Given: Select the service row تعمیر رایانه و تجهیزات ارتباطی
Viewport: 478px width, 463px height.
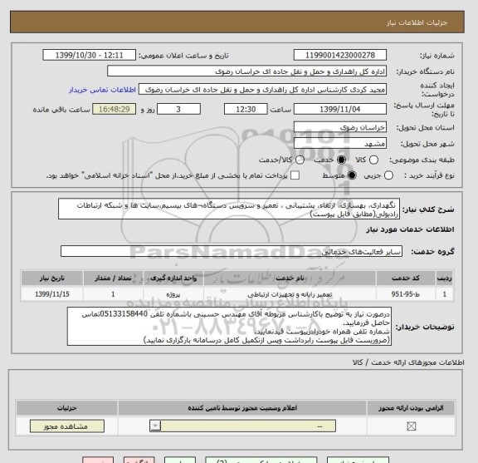Looking at the screenshot, I should tap(237, 294).
